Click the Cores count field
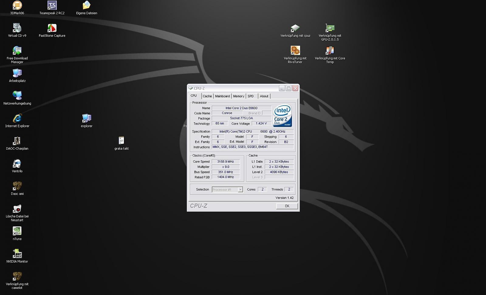The height and width of the screenshot is (295, 486). [x=262, y=189]
